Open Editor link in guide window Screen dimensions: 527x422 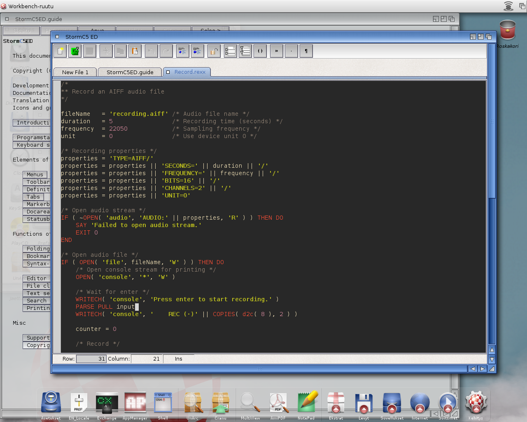tap(37, 278)
